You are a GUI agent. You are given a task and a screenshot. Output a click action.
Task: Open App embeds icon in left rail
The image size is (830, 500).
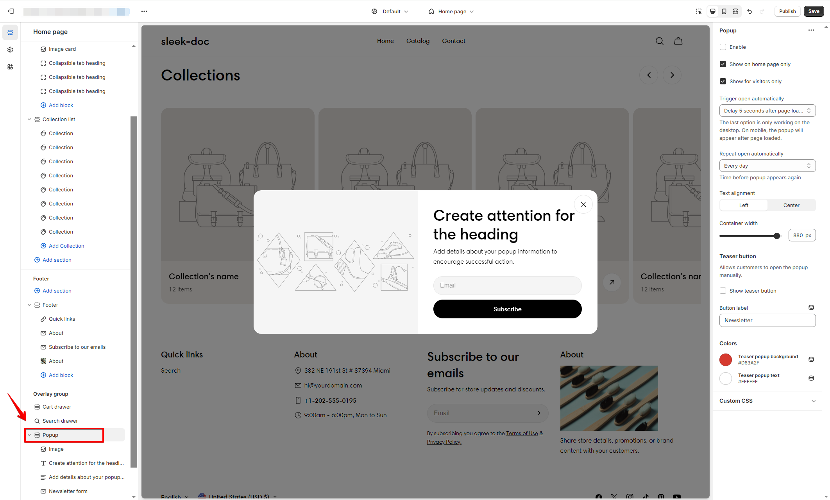click(10, 67)
